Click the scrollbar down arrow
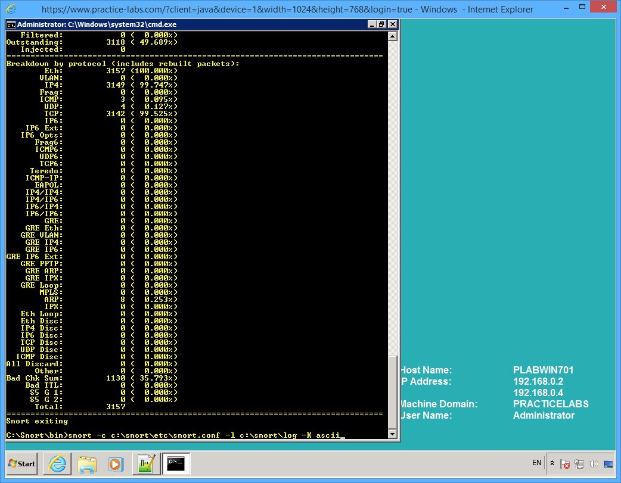The width and height of the screenshot is (621, 483). pyautogui.click(x=393, y=434)
